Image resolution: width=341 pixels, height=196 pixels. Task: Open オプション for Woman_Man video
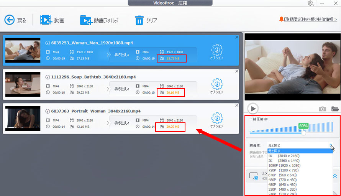coord(217,52)
